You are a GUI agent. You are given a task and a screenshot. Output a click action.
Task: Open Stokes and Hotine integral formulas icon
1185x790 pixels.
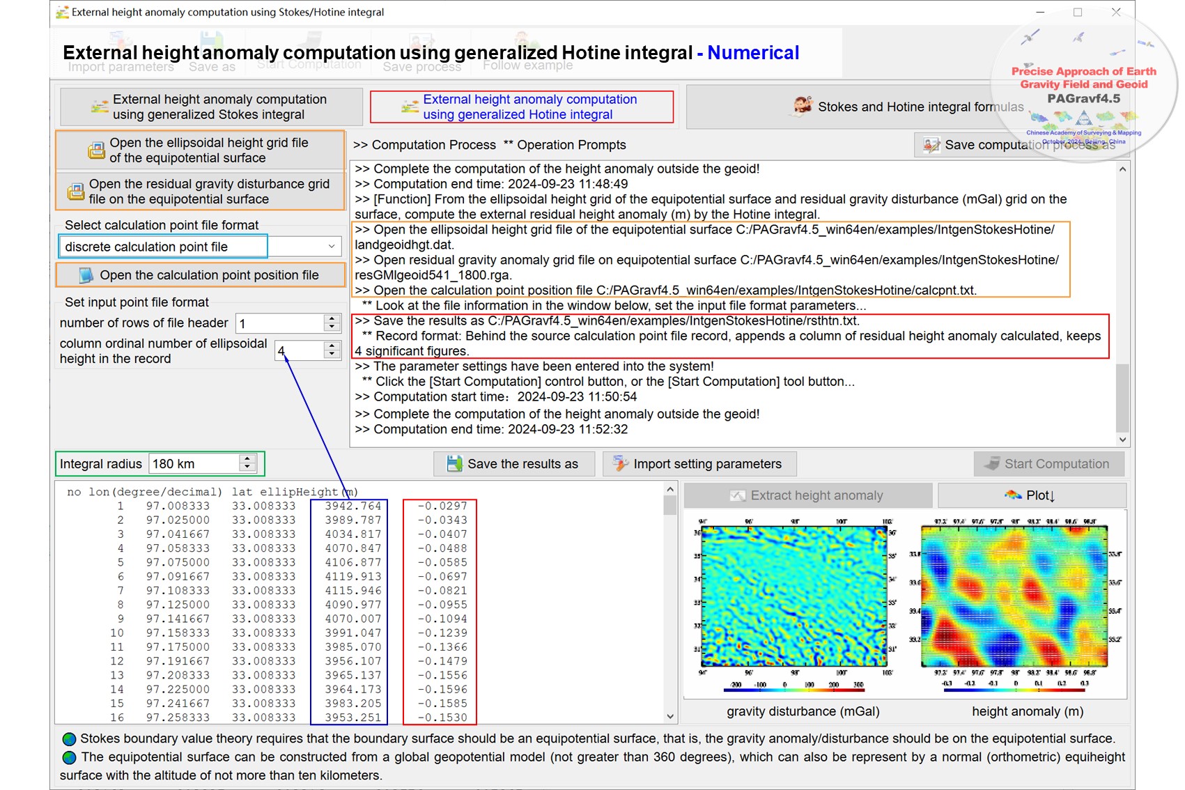[803, 106]
